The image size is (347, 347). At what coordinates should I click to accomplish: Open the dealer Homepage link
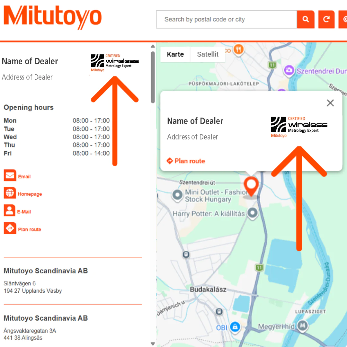click(x=30, y=194)
